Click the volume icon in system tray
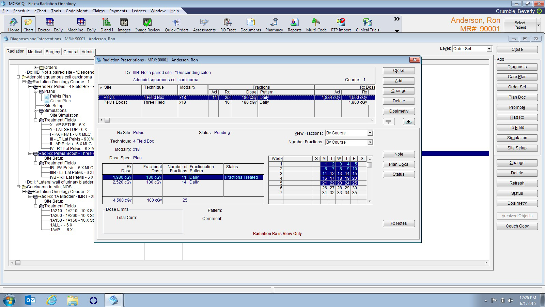The image size is (545, 307). coord(510,301)
